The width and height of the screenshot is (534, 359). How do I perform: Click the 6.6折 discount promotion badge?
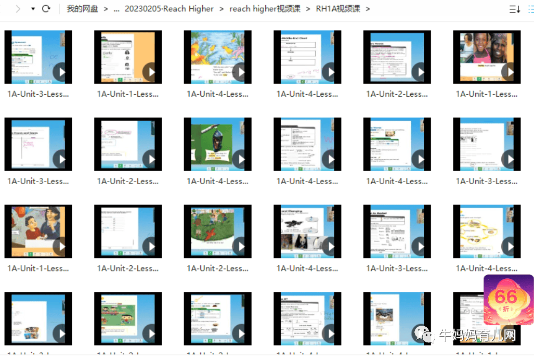point(508,300)
